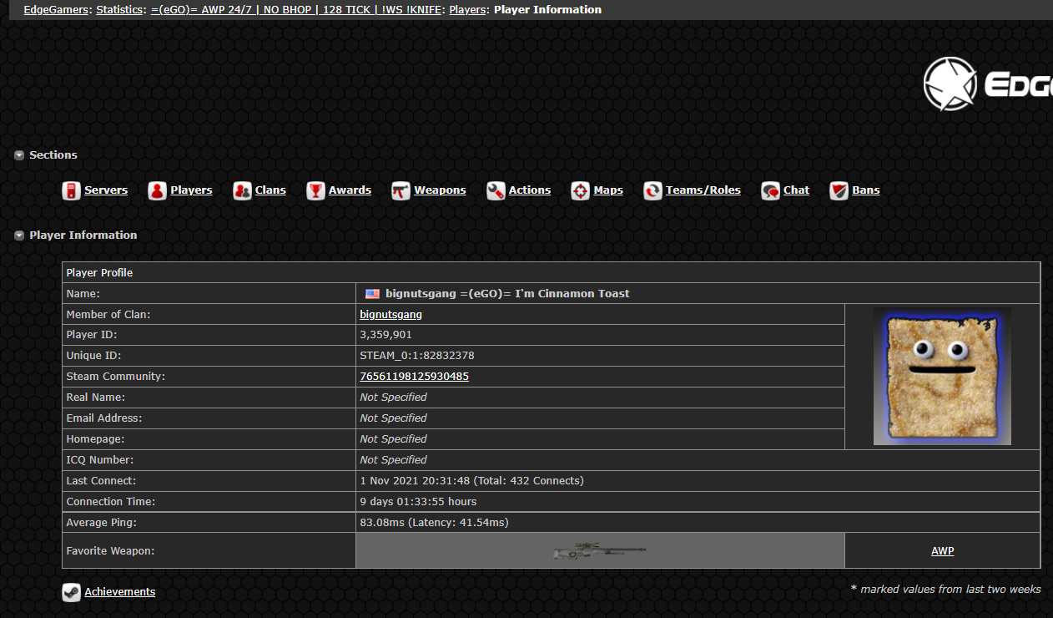The width and height of the screenshot is (1053, 618).
Task: Click the Last Connect label
Action: 101,481
